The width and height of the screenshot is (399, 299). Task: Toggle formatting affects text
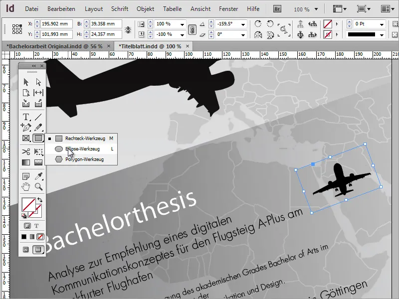[x=36, y=226]
